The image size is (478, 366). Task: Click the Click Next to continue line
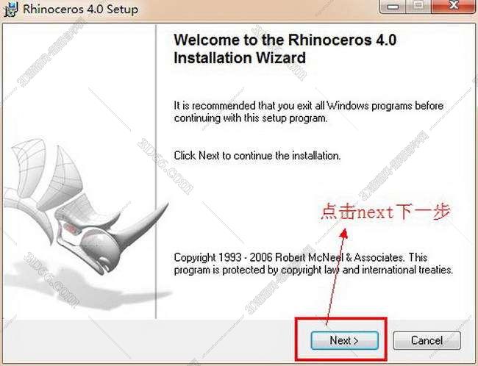(x=257, y=156)
